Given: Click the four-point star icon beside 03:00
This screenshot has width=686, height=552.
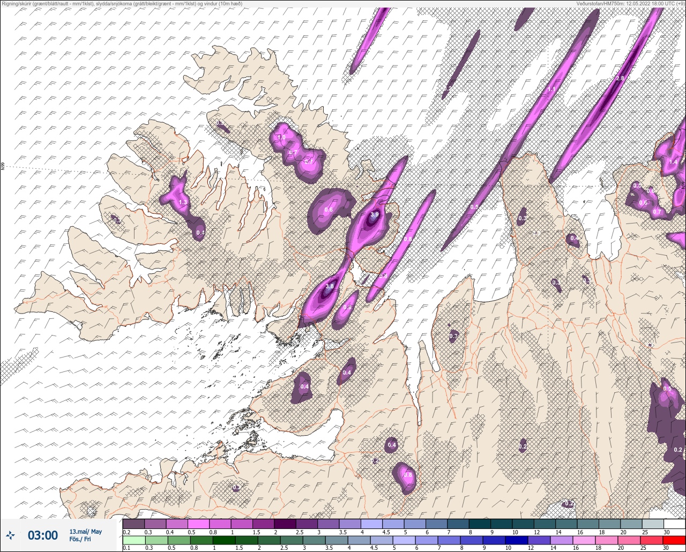Looking at the screenshot, I should point(11,535).
